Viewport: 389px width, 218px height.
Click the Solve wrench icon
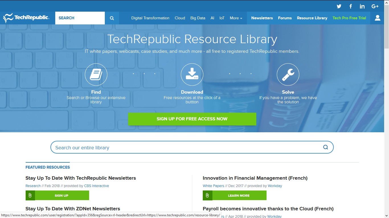click(x=288, y=74)
